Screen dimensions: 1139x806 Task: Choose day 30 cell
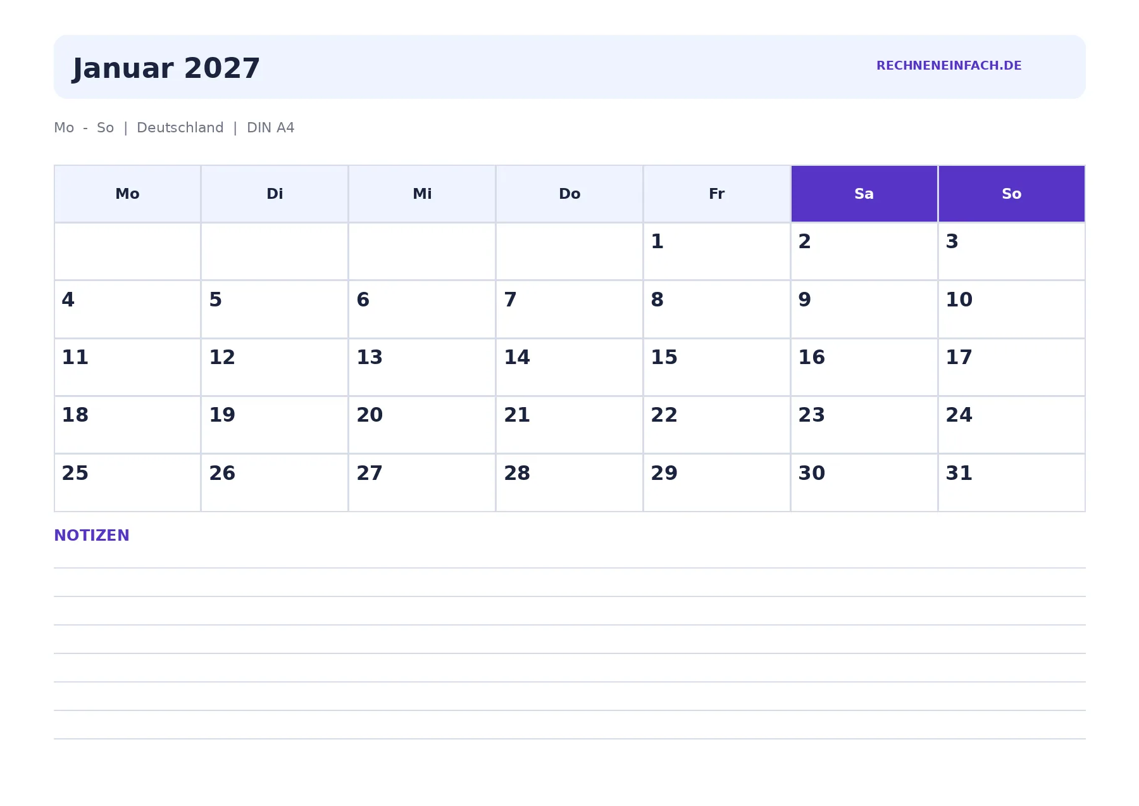(x=864, y=483)
